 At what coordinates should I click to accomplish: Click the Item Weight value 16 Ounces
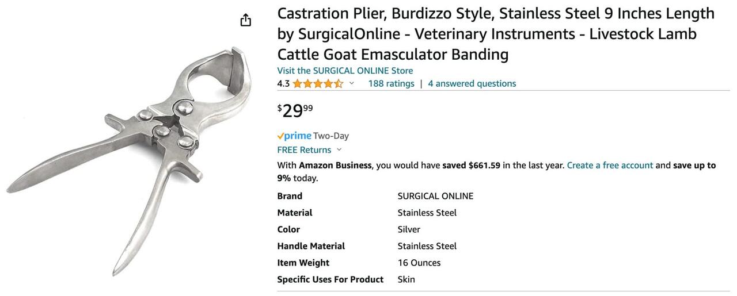click(x=419, y=263)
